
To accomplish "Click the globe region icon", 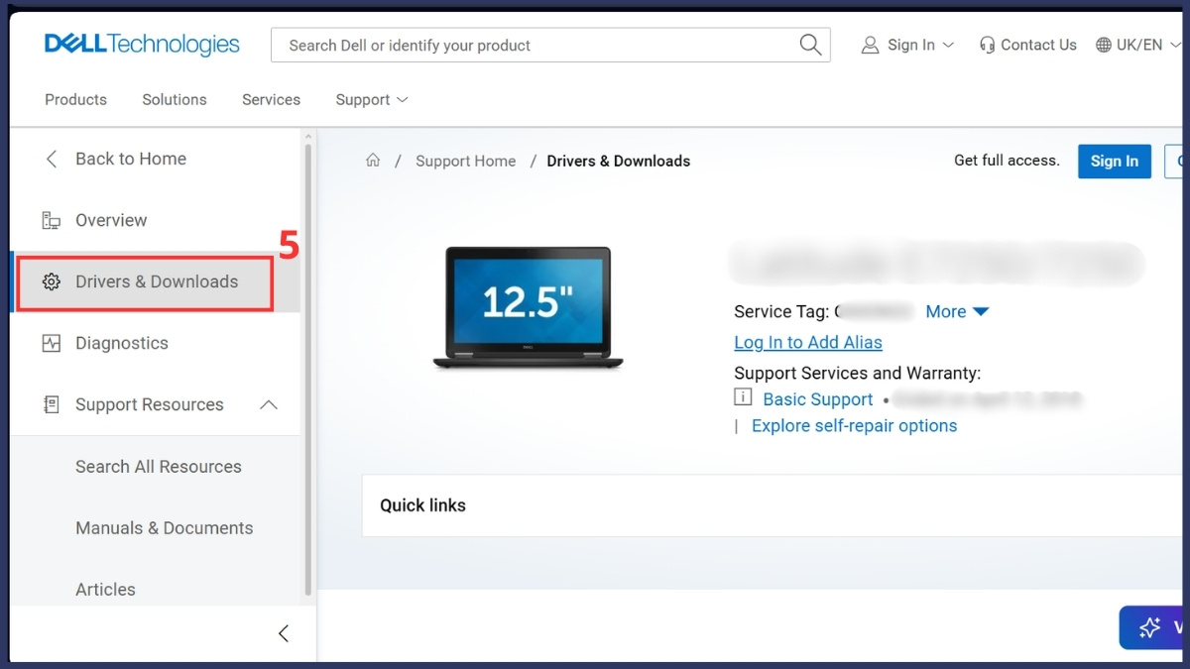I will tap(1104, 45).
